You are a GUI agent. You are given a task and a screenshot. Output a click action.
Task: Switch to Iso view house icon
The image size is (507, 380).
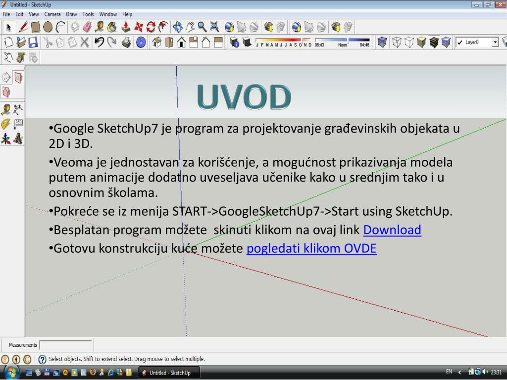click(x=157, y=43)
